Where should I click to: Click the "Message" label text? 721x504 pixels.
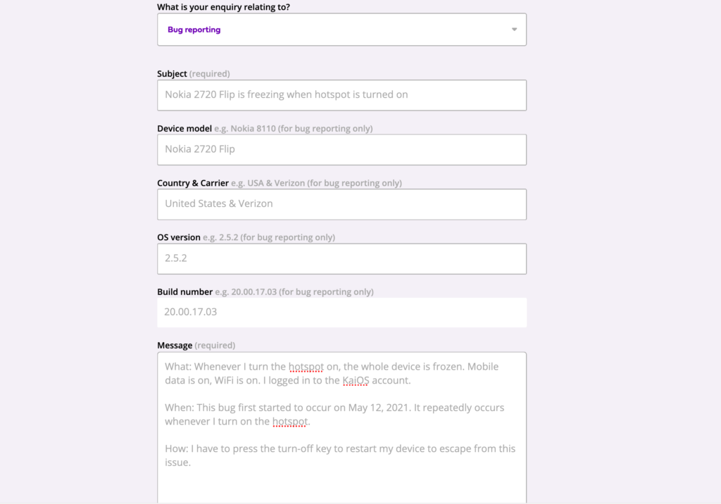coord(175,346)
